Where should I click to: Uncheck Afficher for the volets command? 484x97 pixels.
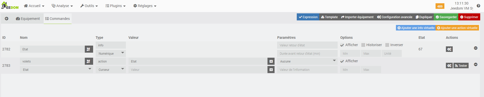click(342, 61)
